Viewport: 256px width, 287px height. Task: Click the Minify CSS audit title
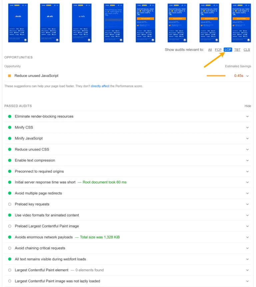[24, 128]
